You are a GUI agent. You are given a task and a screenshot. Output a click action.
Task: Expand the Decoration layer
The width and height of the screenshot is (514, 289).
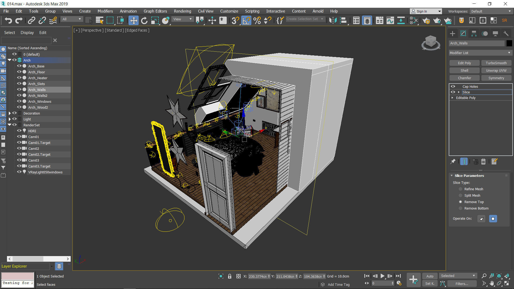click(x=10, y=113)
